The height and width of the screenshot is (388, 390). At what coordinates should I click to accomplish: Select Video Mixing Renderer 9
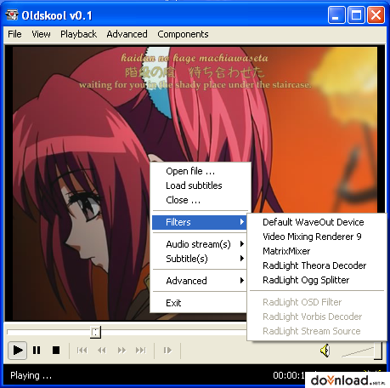(312, 237)
